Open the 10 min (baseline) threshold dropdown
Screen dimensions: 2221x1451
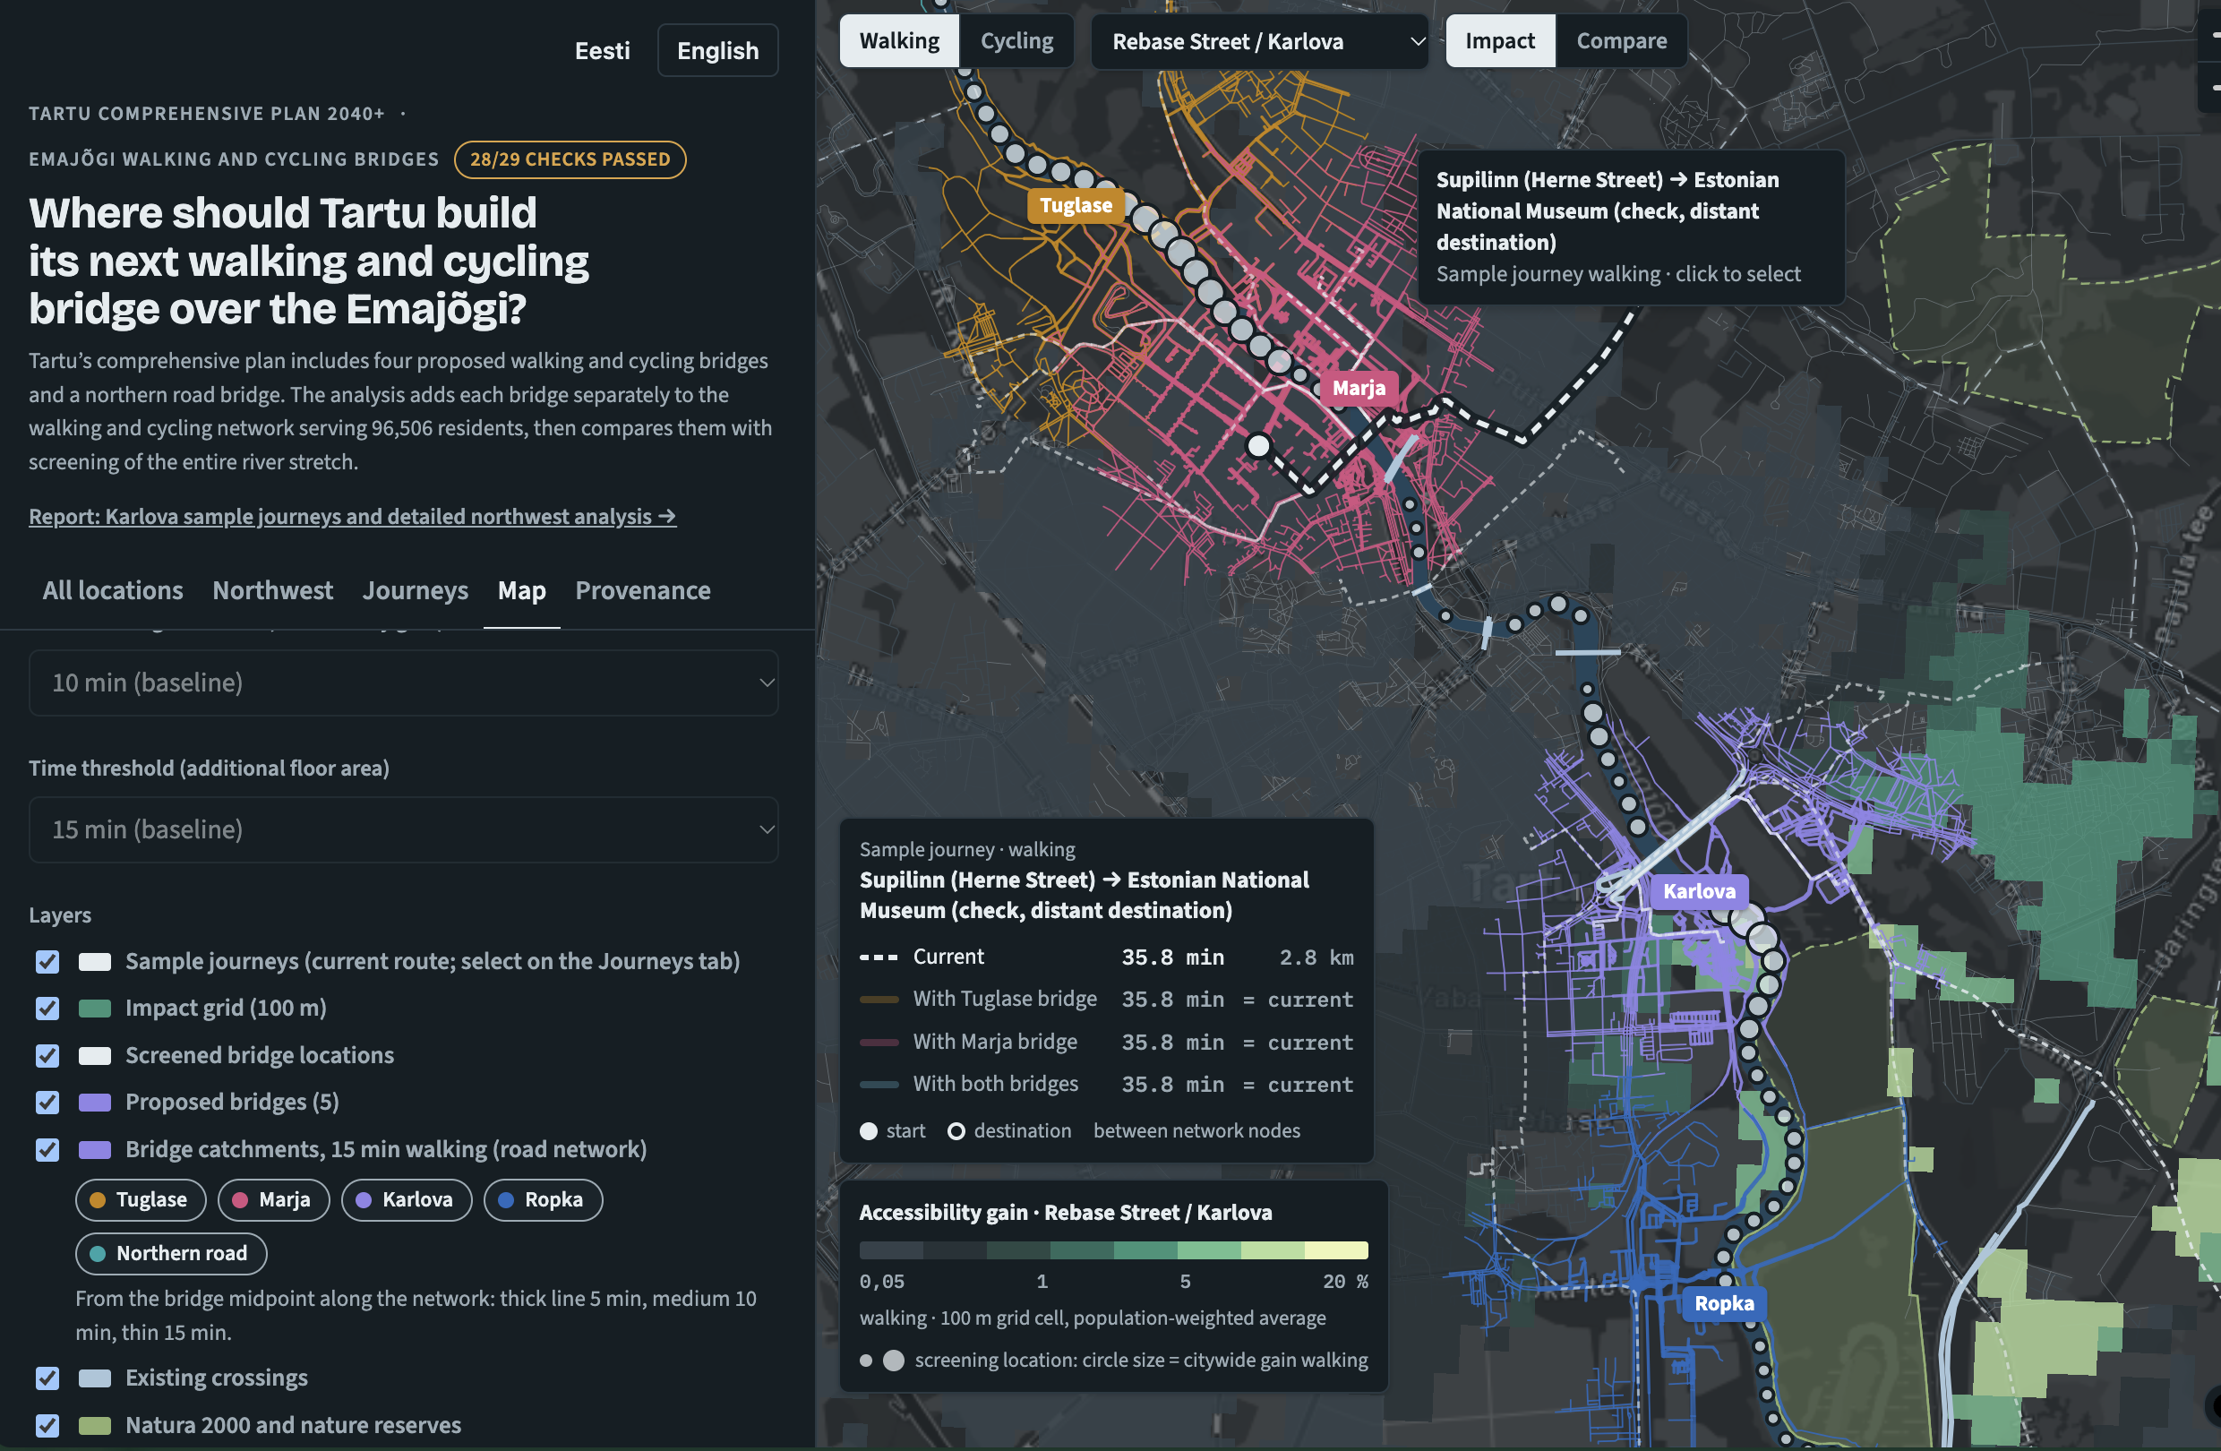[403, 683]
